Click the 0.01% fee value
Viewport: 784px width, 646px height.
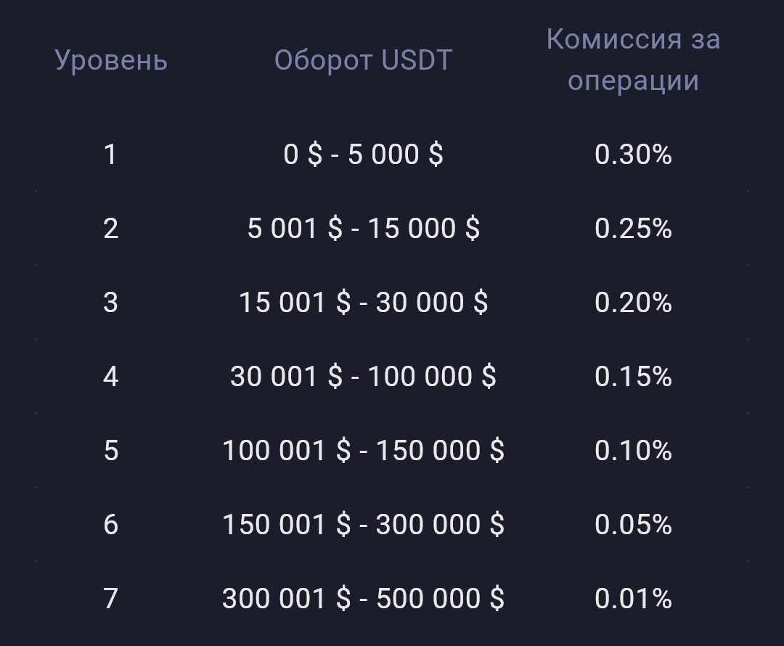[633, 599]
